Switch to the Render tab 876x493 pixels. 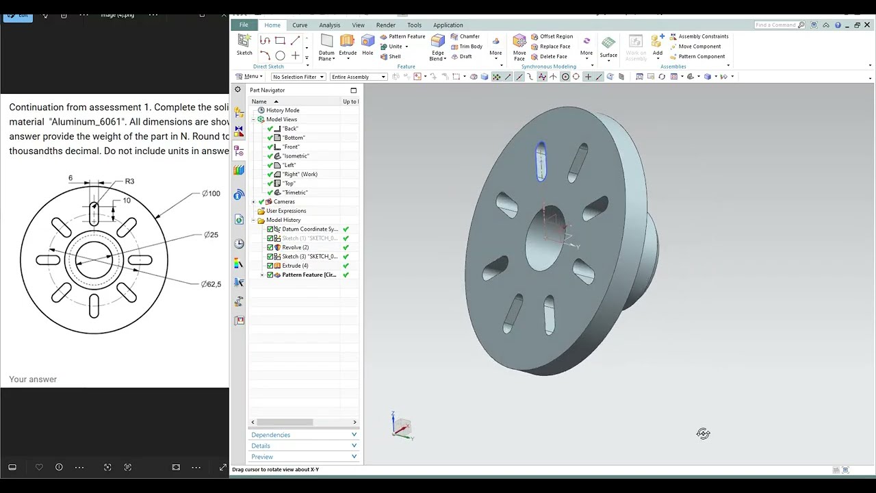click(x=386, y=25)
